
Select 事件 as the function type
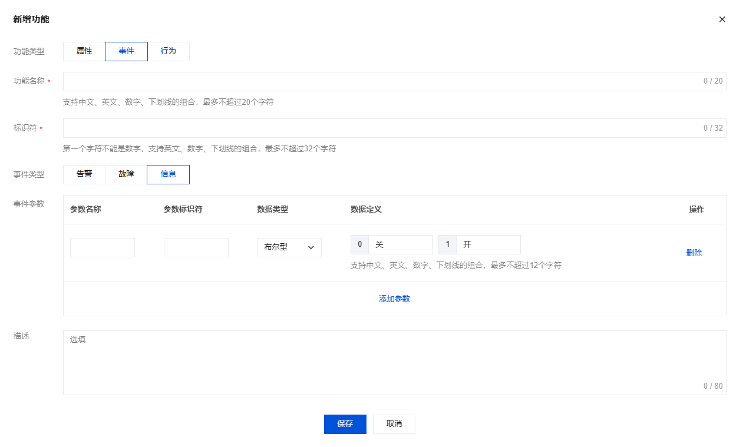[126, 51]
